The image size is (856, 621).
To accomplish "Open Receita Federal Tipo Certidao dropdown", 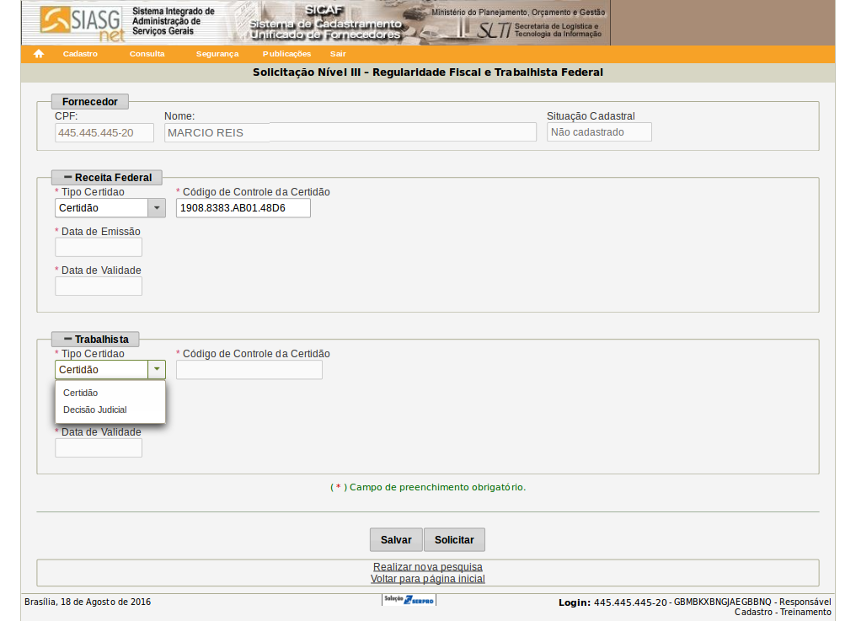I will tap(110, 208).
